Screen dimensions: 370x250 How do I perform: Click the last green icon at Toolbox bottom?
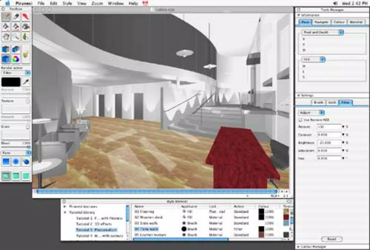click(26, 176)
